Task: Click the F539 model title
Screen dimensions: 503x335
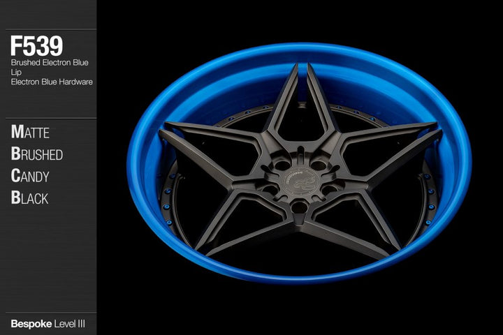Action: pyautogui.click(x=36, y=46)
